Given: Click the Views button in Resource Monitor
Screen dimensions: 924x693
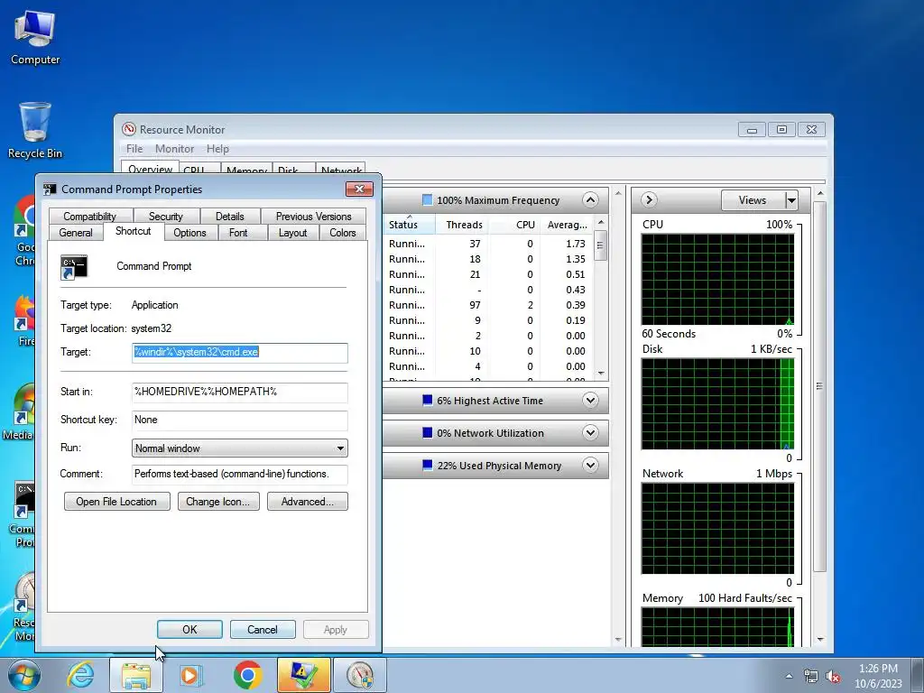Looking at the screenshot, I should [x=753, y=200].
